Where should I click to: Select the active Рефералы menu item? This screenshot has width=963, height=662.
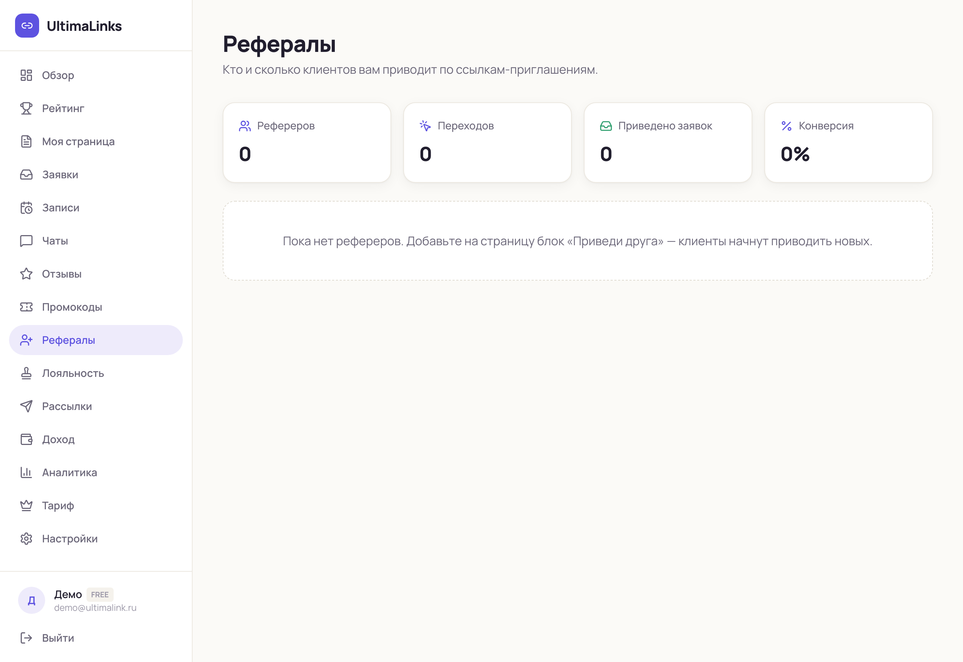coord(96,340)
